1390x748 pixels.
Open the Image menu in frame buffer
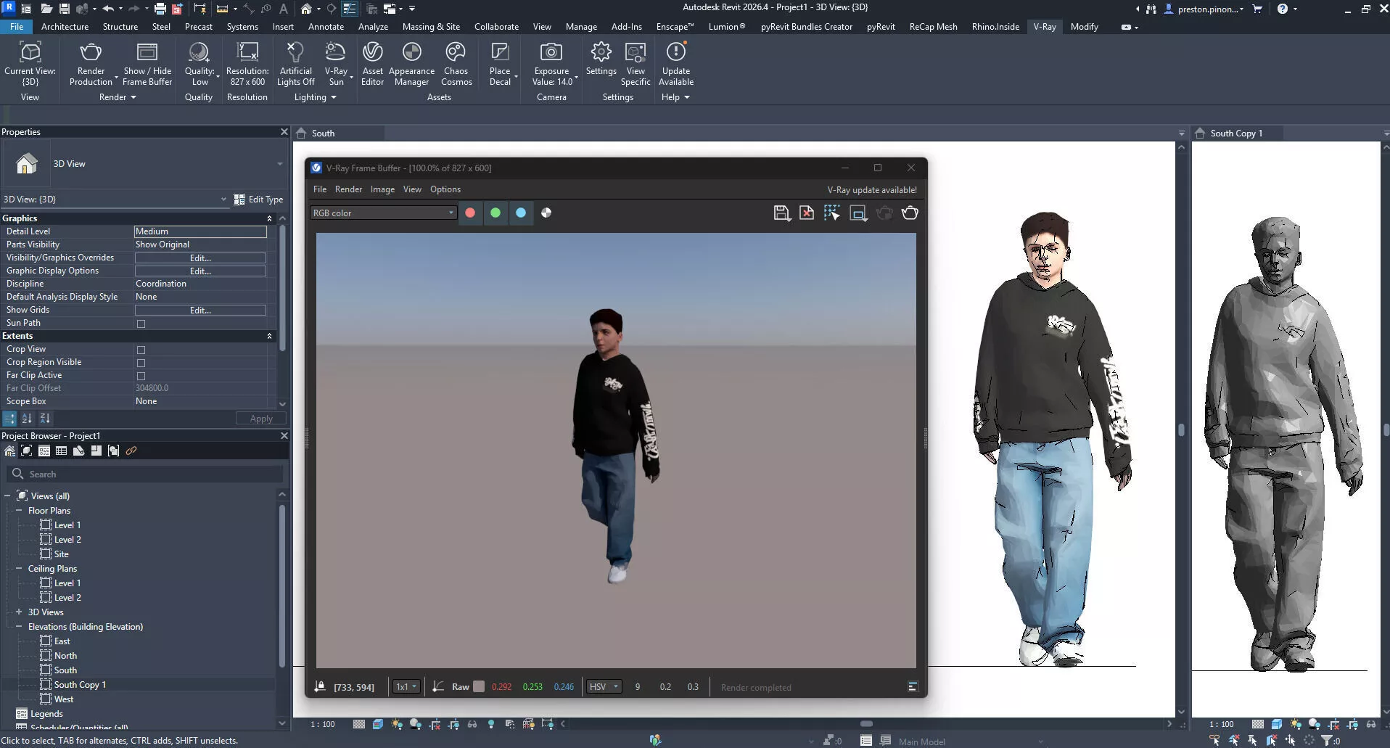382,189
